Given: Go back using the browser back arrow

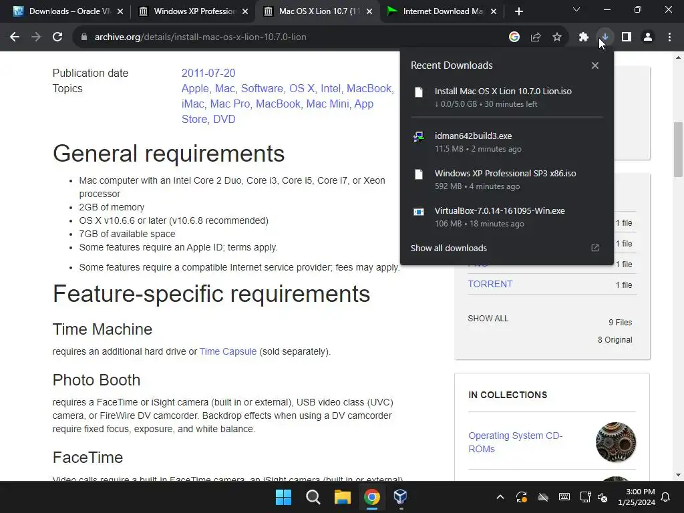Looking at the screenshot, I should (15, 37).
